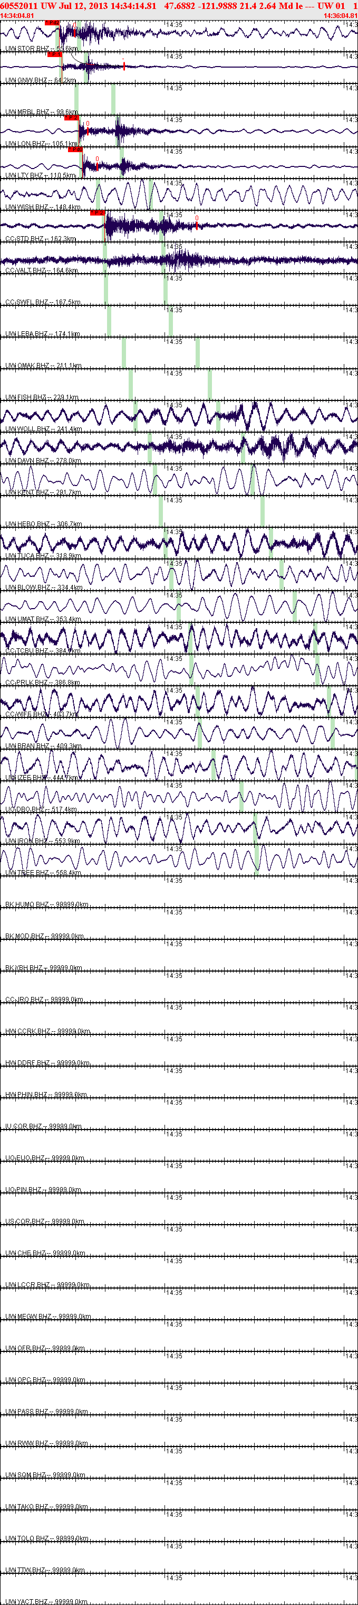Select station label UW STOR BHZ 55.6km

[42, 49]
